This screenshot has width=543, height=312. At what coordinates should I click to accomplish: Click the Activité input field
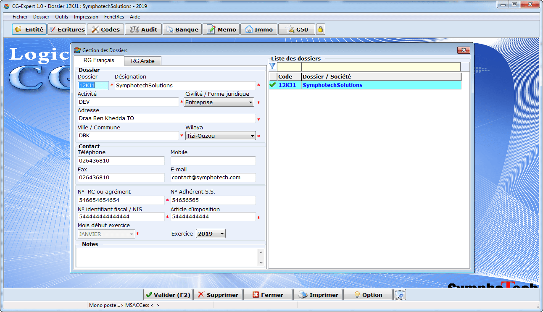click(128, 102)
